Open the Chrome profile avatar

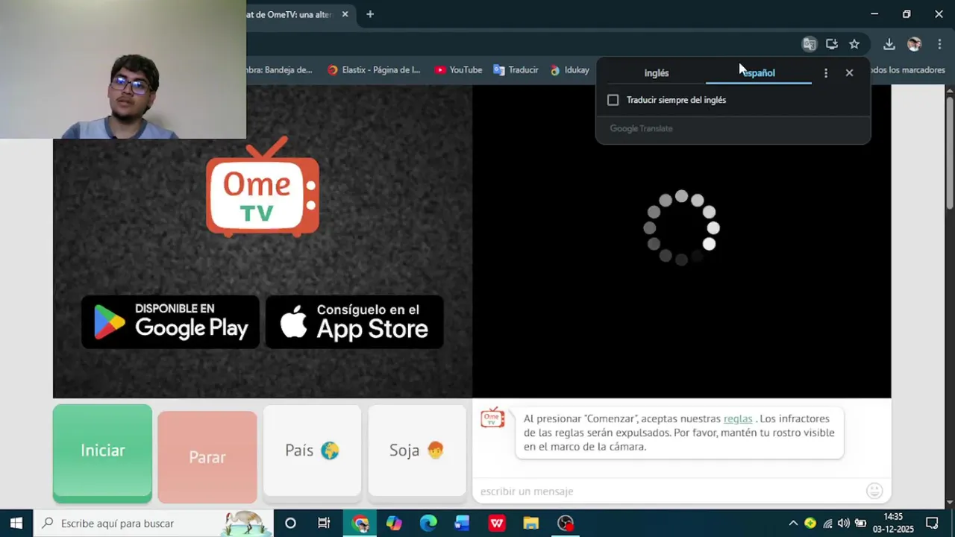[914, 44]
